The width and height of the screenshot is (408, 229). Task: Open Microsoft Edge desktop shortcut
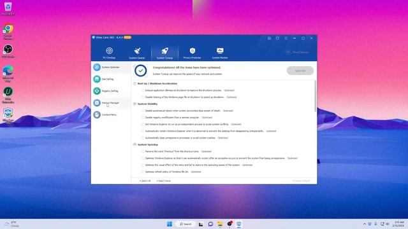[x=8, y=74]
